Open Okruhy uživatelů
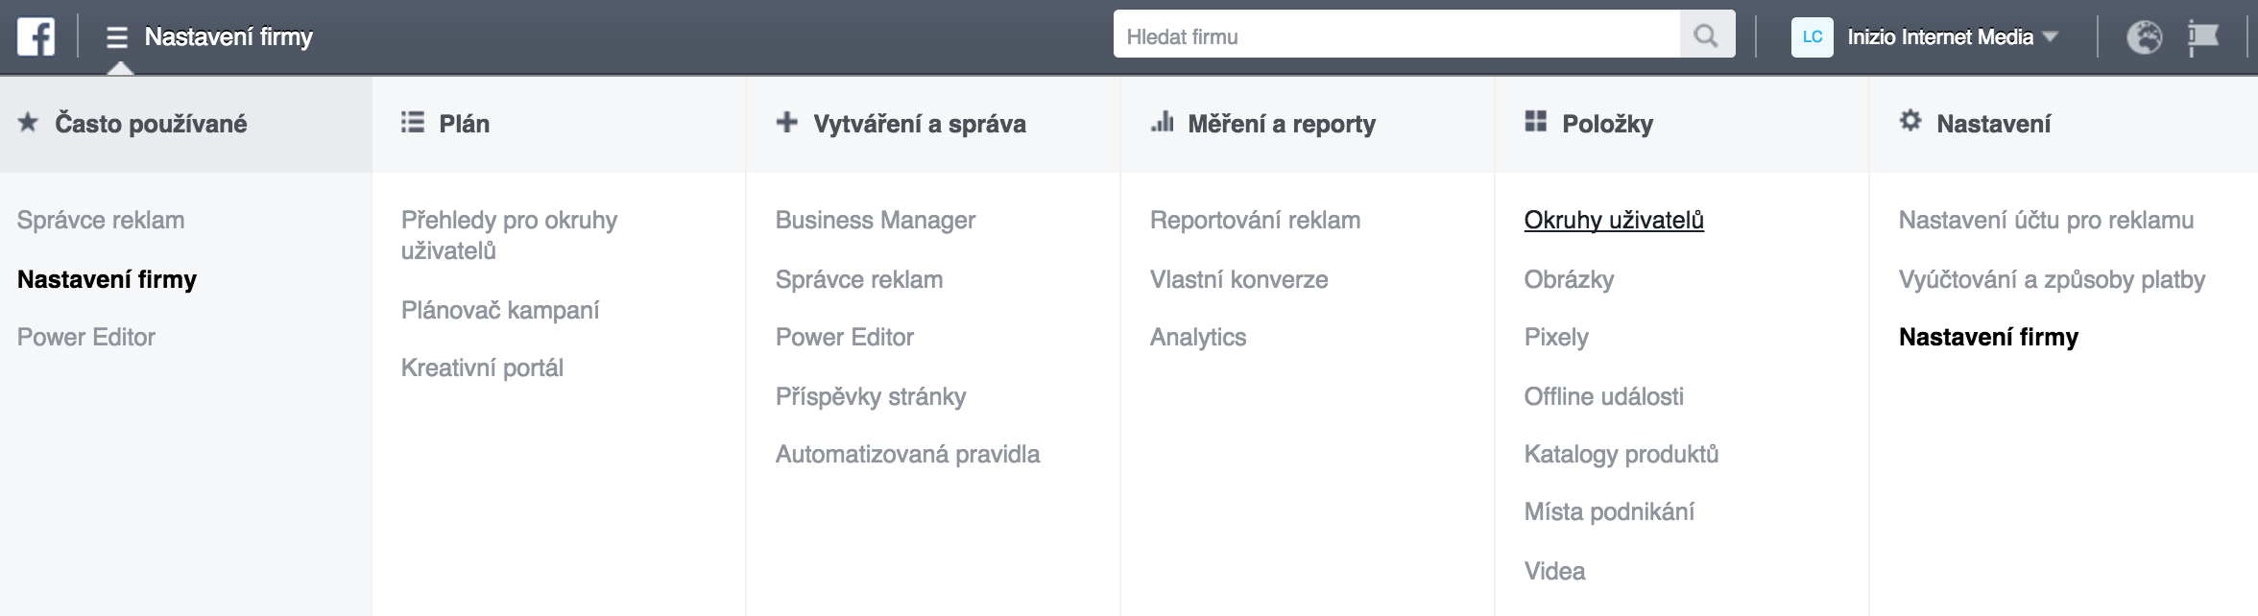 click(1614, 220)
